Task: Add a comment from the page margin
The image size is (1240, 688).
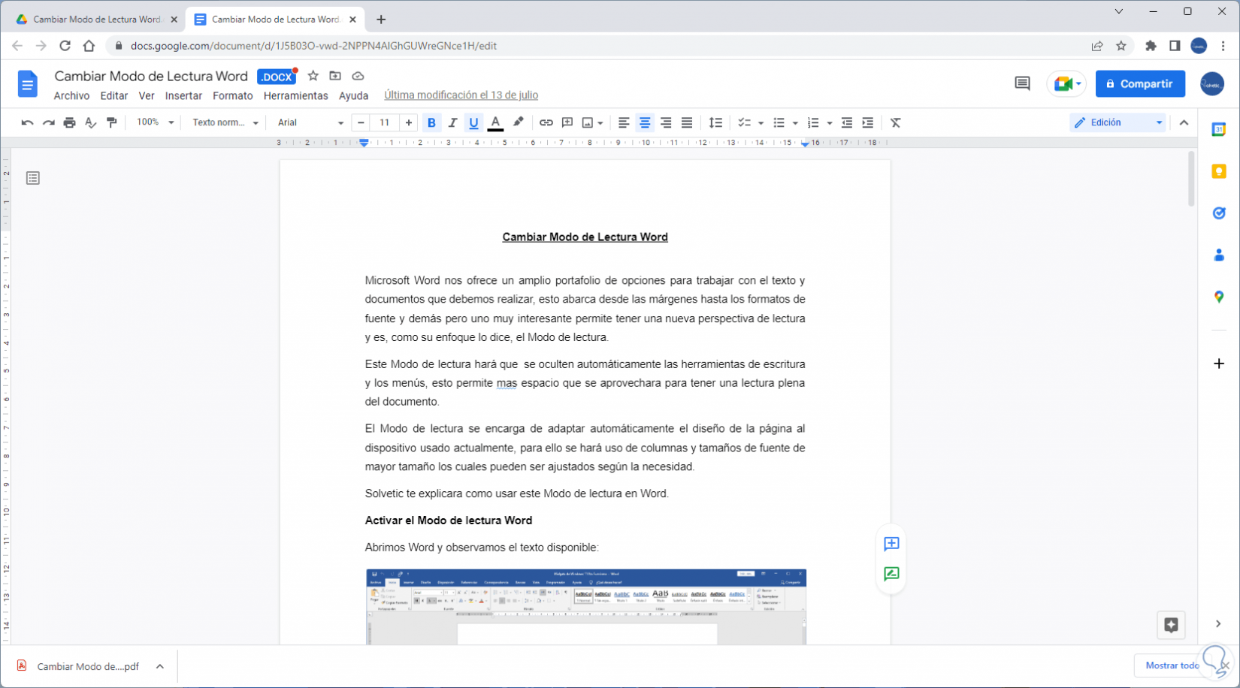Action: (891, 544)
